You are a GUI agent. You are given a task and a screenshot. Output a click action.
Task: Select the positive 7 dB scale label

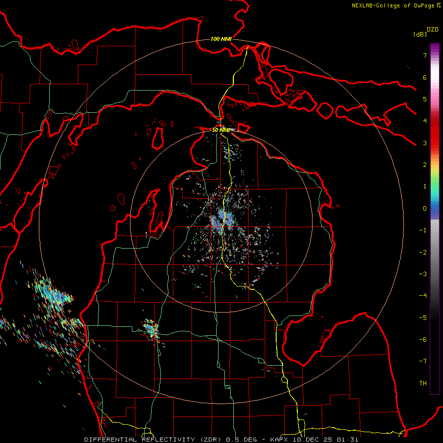[x=425, y=55]
